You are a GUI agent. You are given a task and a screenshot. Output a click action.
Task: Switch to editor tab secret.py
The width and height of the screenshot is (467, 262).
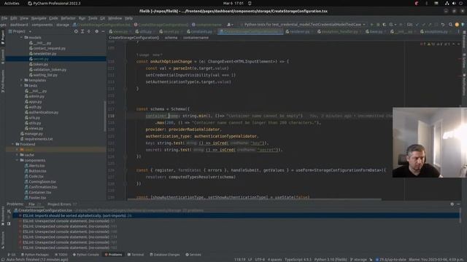(170, 31)
